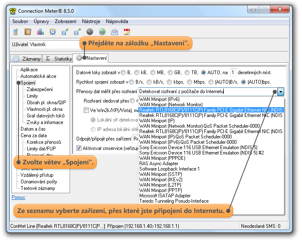Screen dimensions: 302x241
Task: Switch to the Záznamy tab
Action: tap(26, 58)
